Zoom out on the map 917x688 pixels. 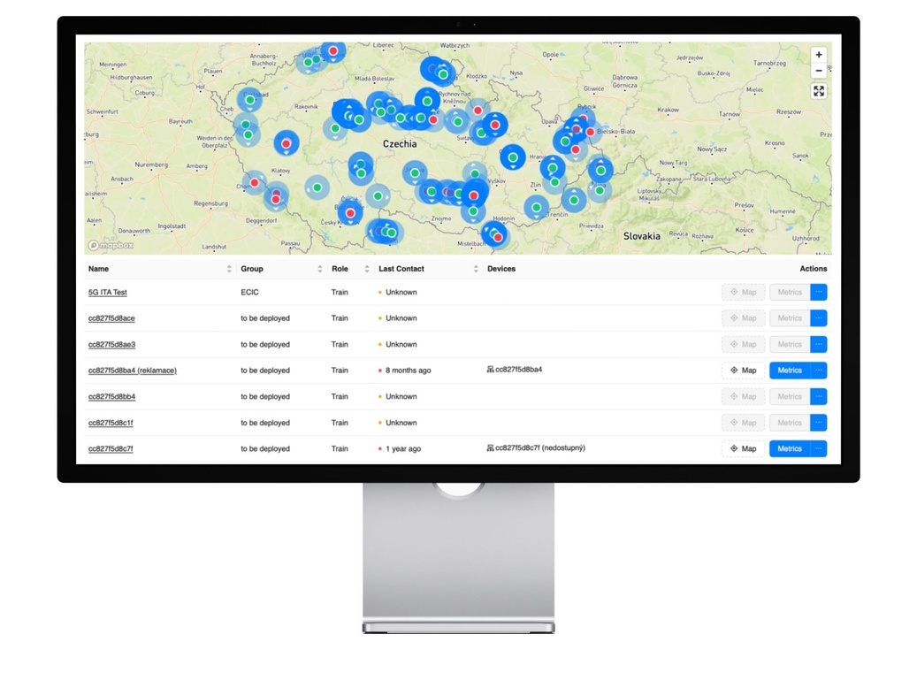click(818, 71)
